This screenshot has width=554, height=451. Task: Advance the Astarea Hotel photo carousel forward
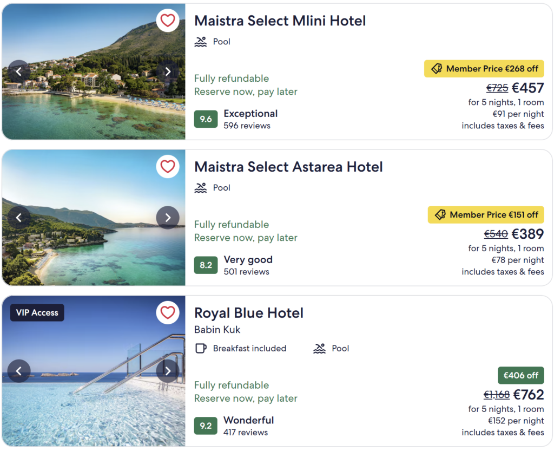coord(168,217)
